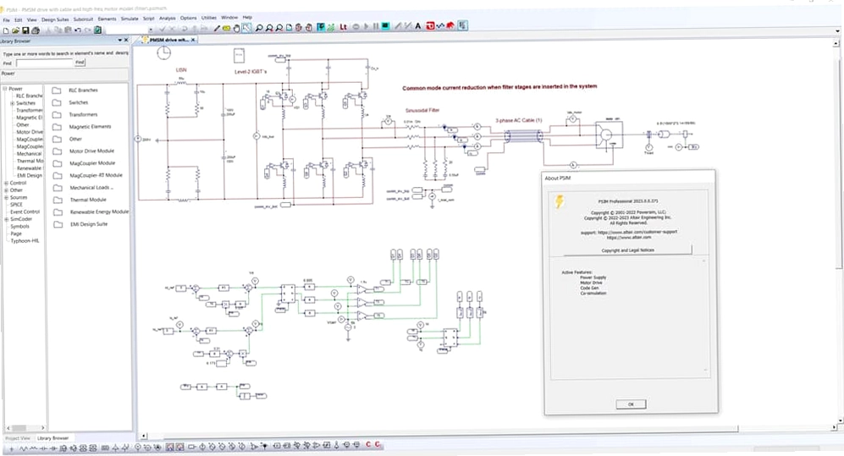Open the Design Suites menu

tap(55, 19)
